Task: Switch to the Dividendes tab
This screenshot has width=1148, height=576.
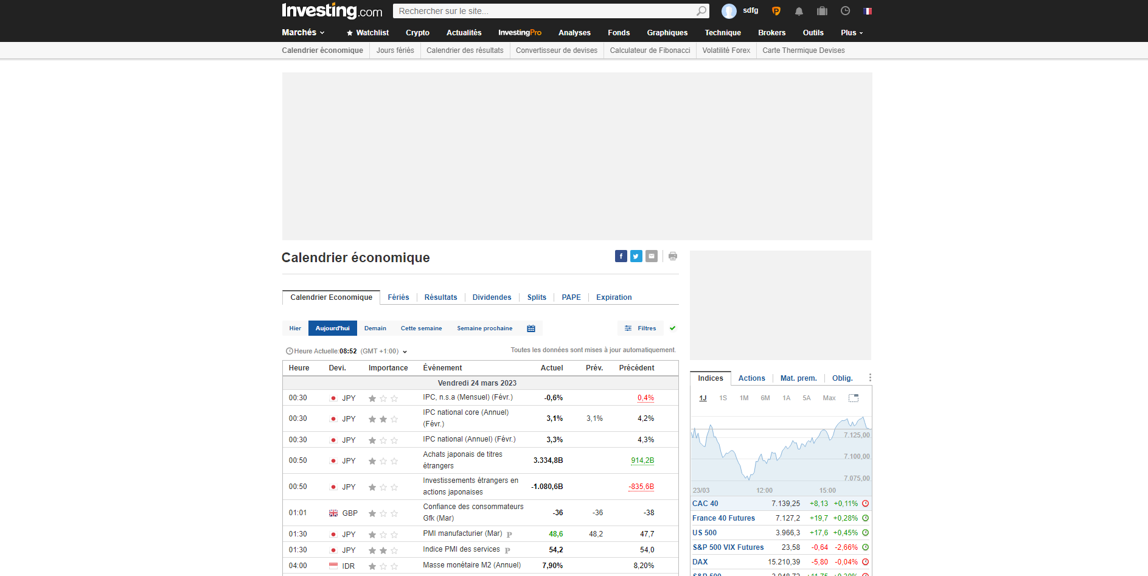Action: [492, 297]
